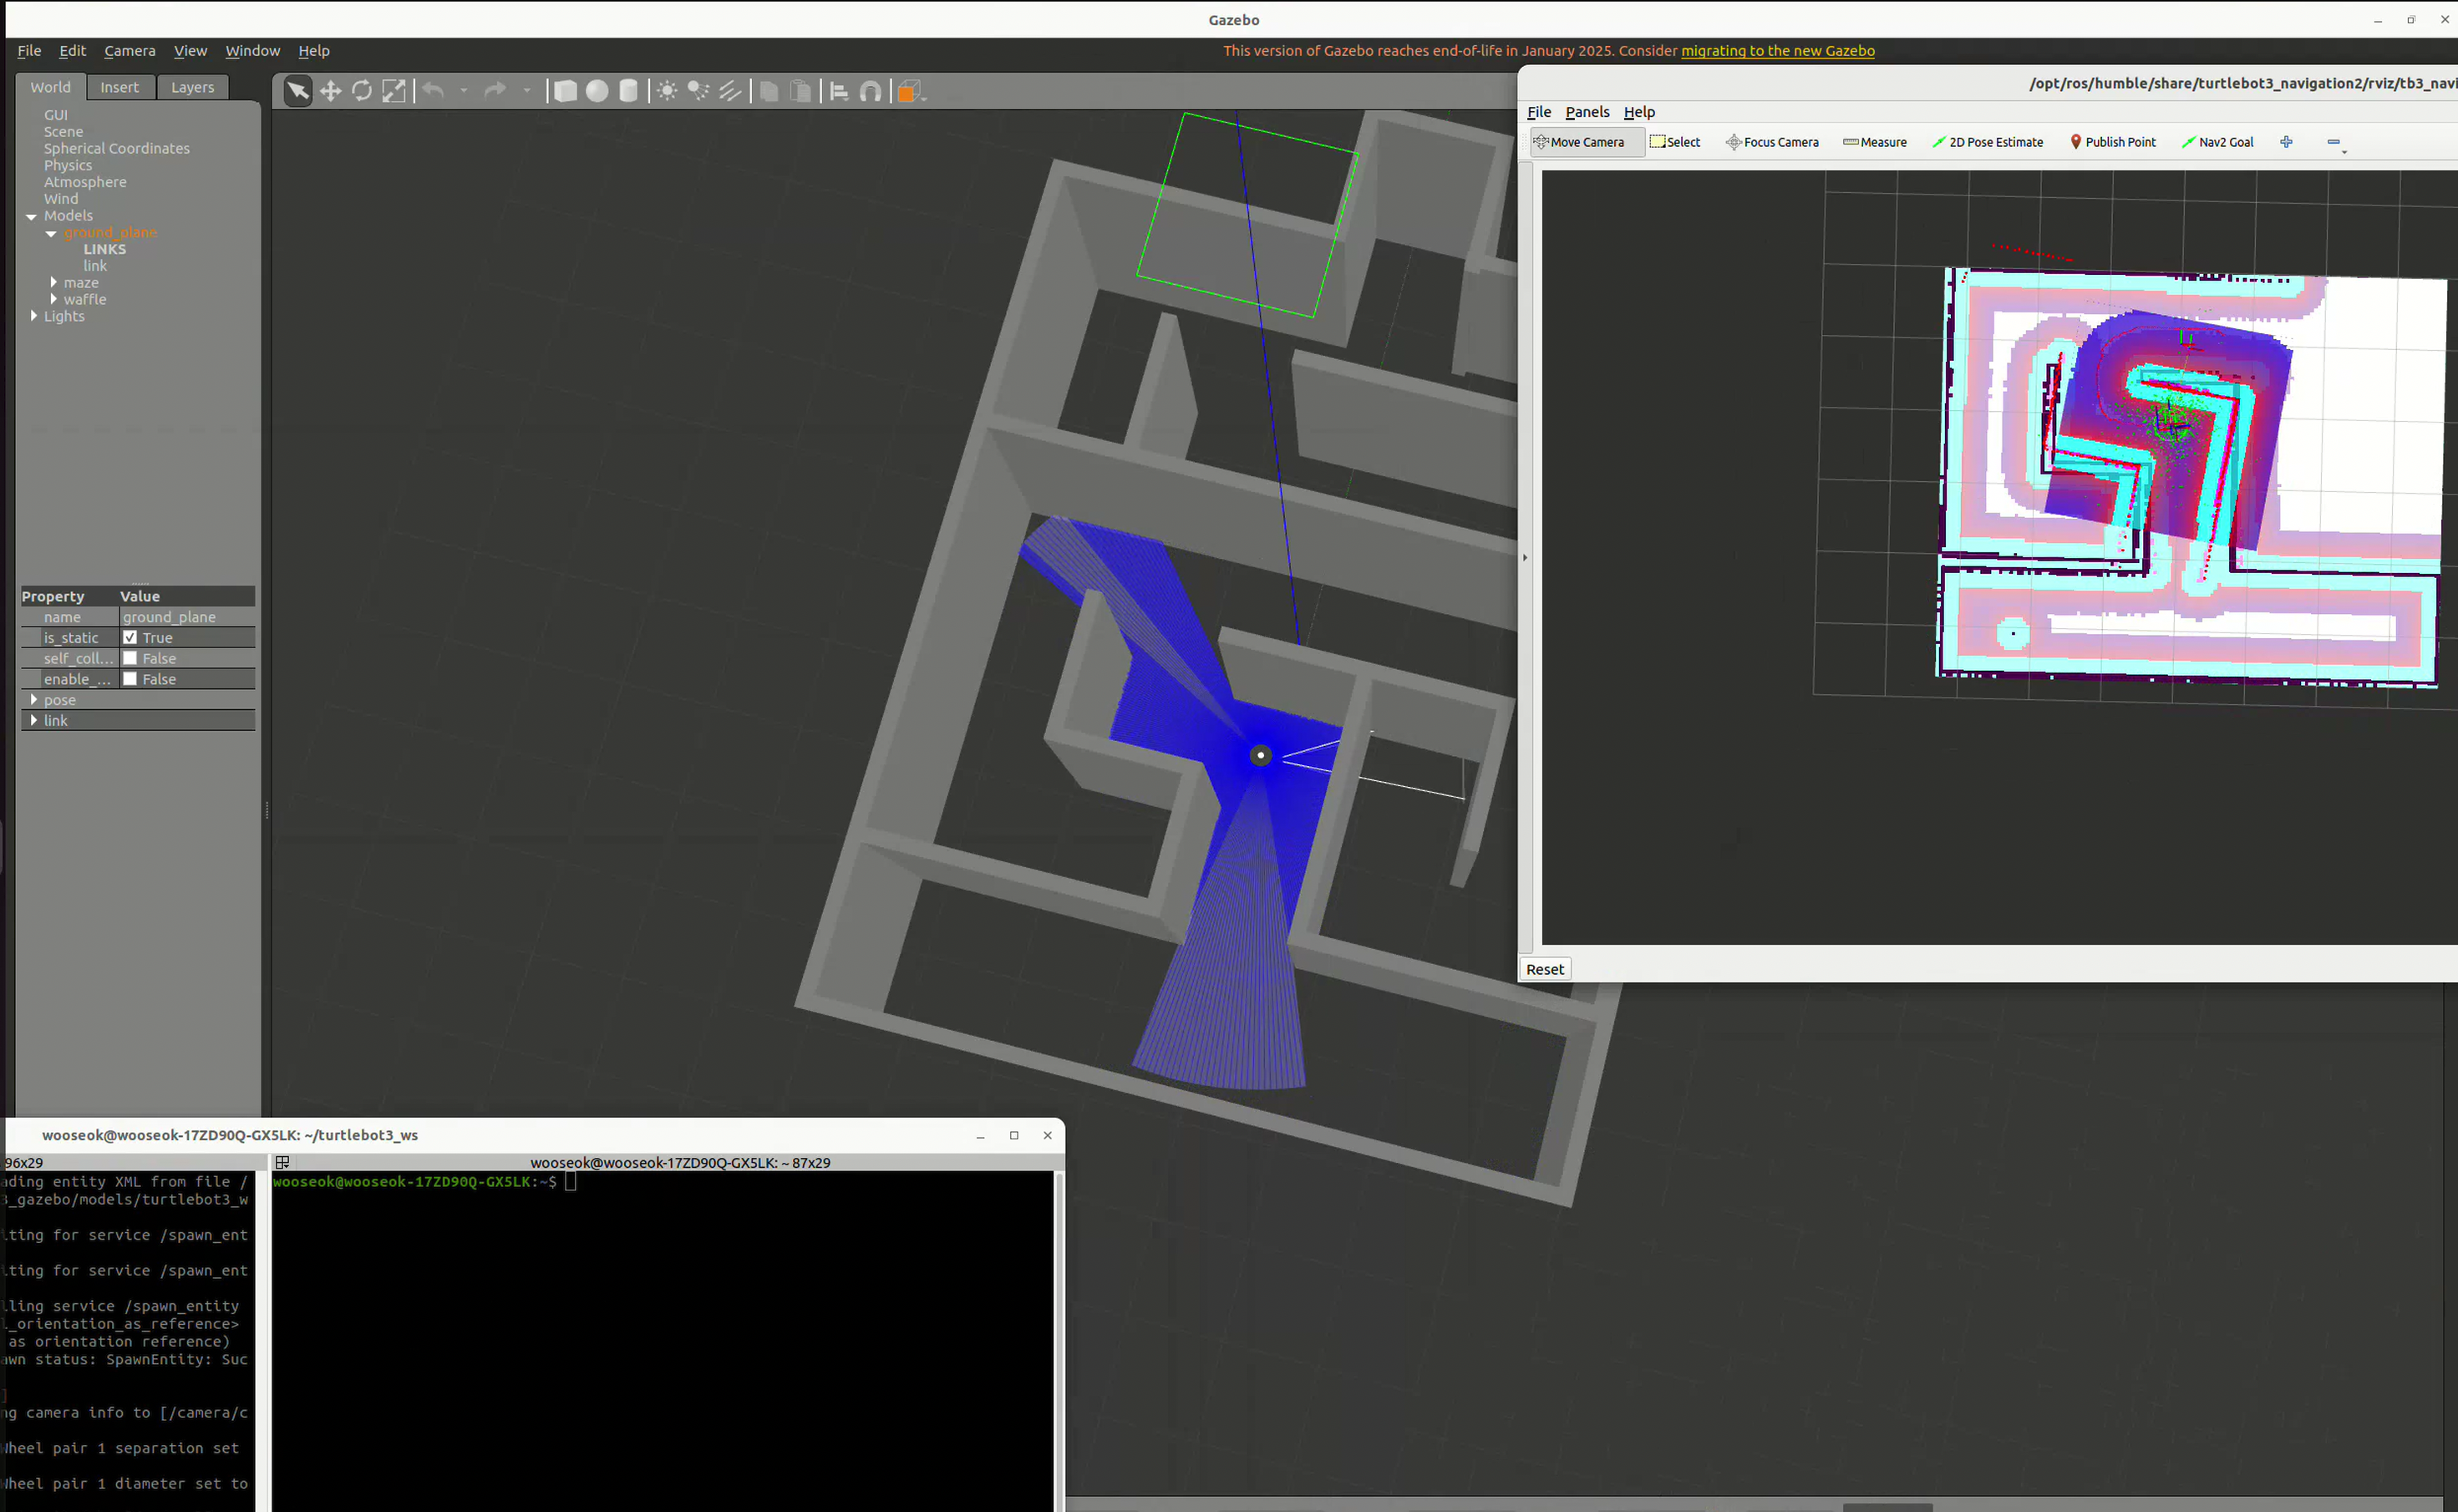Expand the pose property row
This screenshot has width=2458, height=1512.
coord(34,700)
